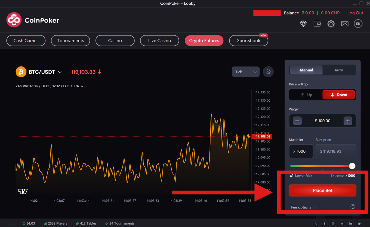Click the EN language selector
The image size is (370, 227).
click(358, 24)
